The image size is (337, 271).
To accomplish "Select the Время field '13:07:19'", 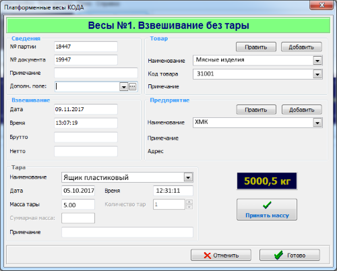I will tap(86, 123).
